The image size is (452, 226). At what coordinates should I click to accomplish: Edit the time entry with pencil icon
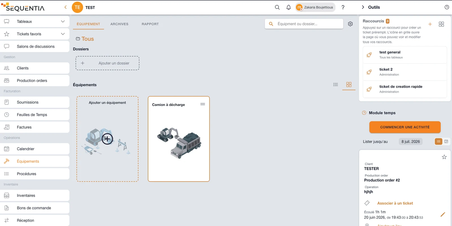(x=443, y=214)
